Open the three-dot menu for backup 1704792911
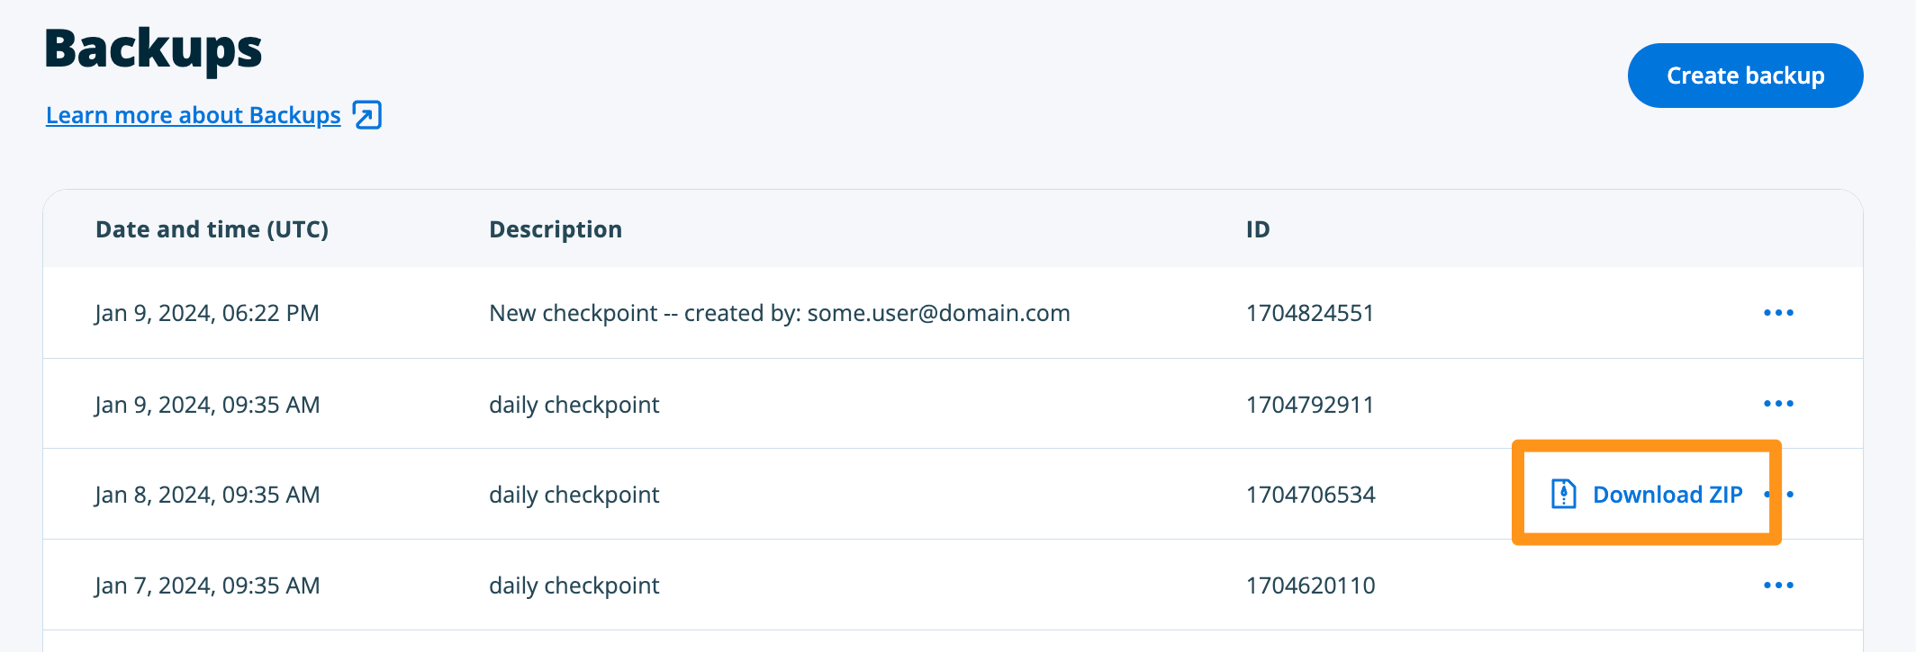1916x652 pixels. point(1778,404)
